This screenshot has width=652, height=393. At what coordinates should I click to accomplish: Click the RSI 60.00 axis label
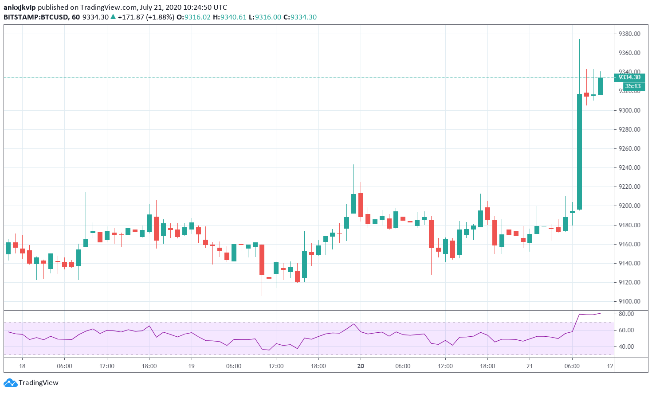pyautogui.click(x=626, y=330)
